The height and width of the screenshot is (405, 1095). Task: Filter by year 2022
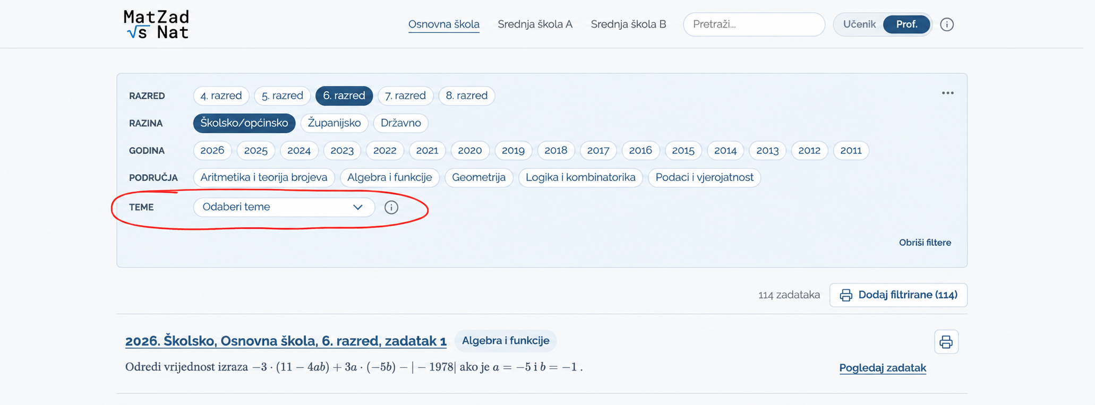point(385,150)
